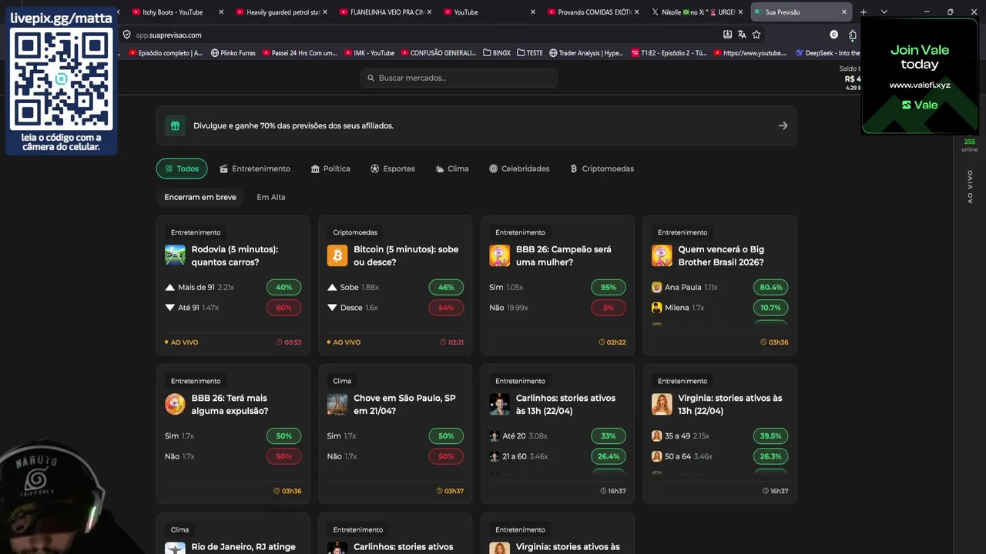Viewport: 986px width, 554px height.
Task: Click the BBB 26 Campeão market icon
Action: point(499,255)
